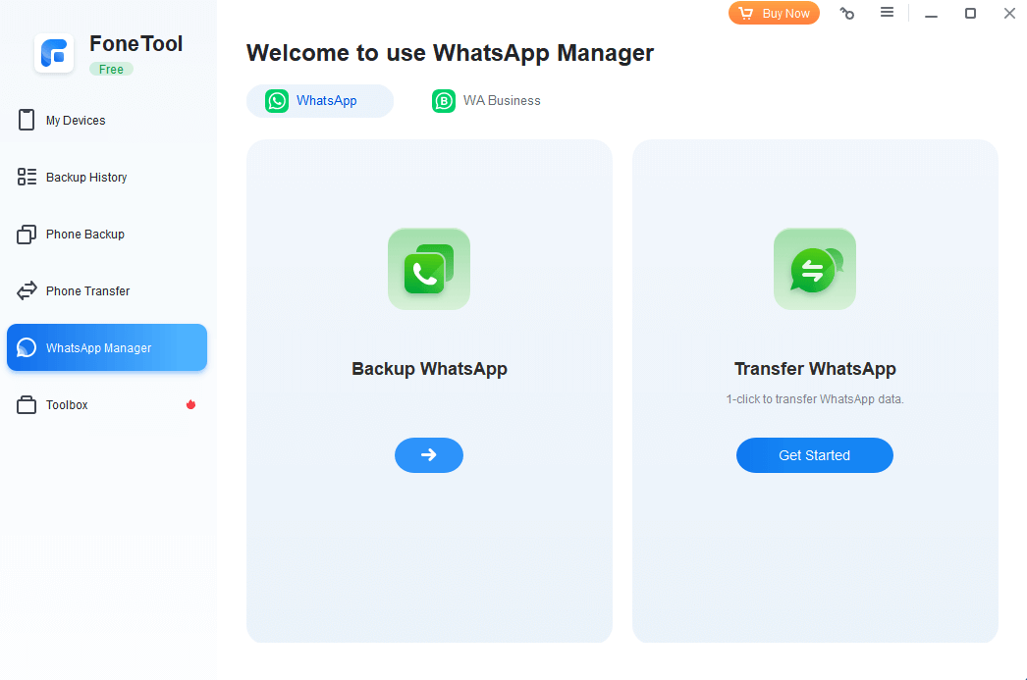Image resolution: width=1027 pixels, height=680 pixels.
Task: Click the Backup WhatsApp arrow button
Action: click(429, 455)
